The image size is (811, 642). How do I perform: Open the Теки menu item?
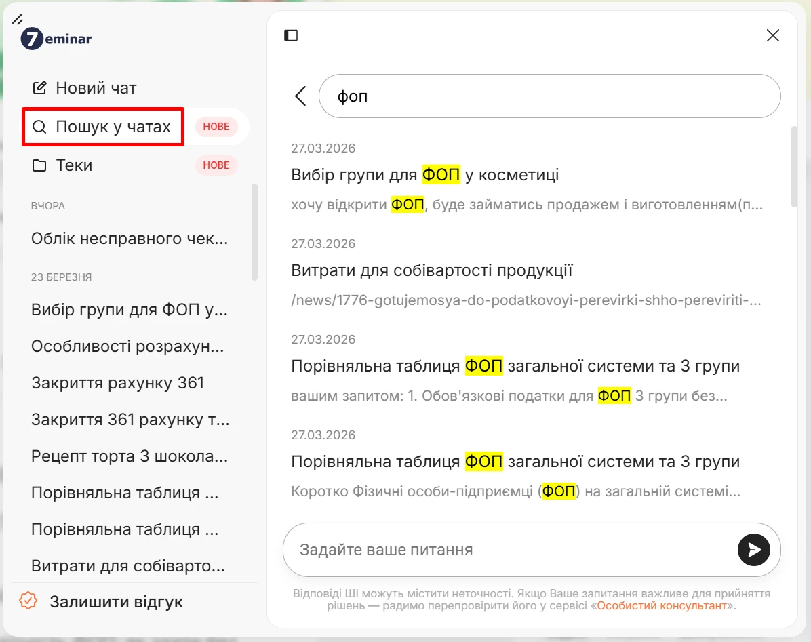[x=74, y=165]
